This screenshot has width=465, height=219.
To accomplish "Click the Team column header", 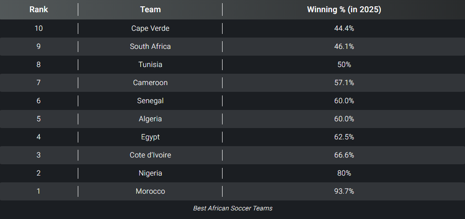I will coord(150,10).
